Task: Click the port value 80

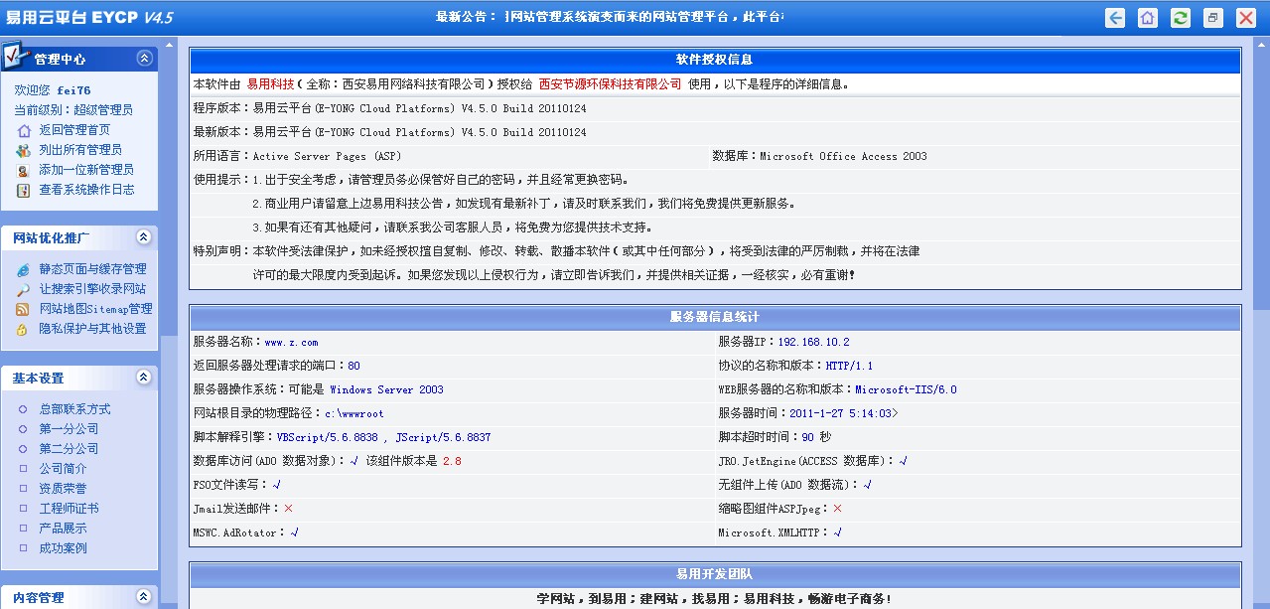Action: coord(353,367)
